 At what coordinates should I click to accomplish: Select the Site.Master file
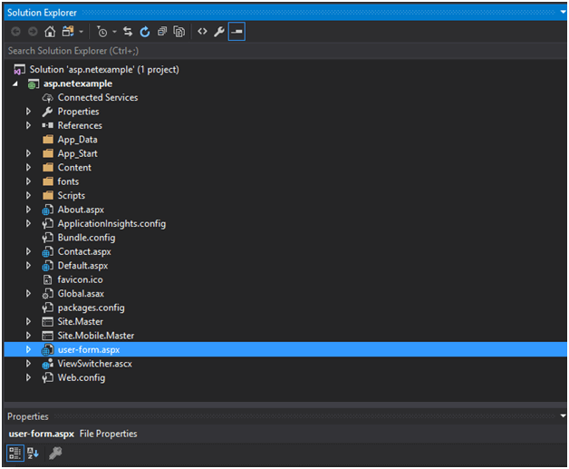[x=80, y=322]
